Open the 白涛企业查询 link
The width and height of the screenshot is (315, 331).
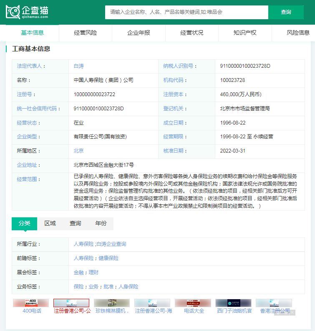point(111,244)
